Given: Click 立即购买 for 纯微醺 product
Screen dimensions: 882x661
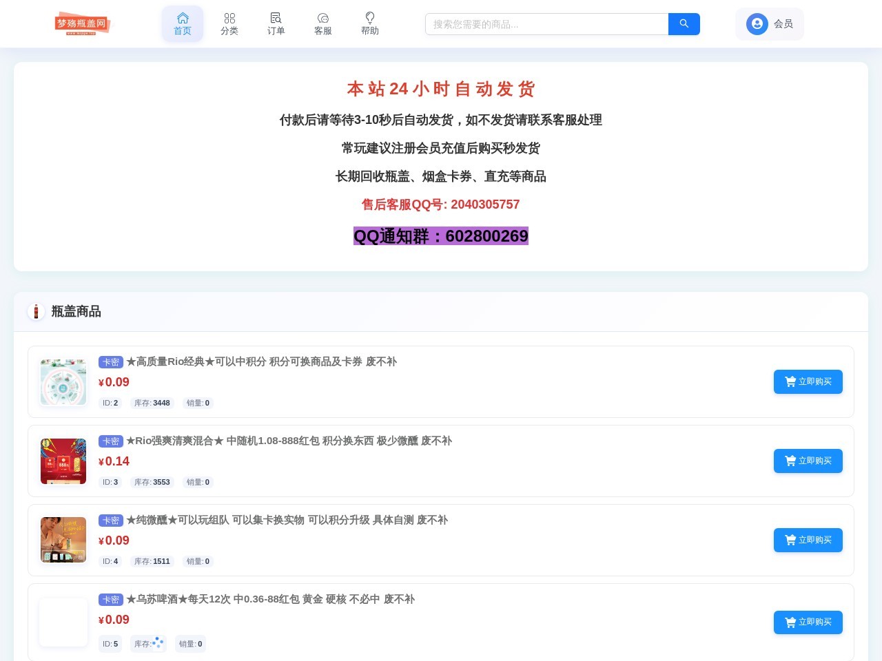Looking at the screenshot, I should [808, 541].
